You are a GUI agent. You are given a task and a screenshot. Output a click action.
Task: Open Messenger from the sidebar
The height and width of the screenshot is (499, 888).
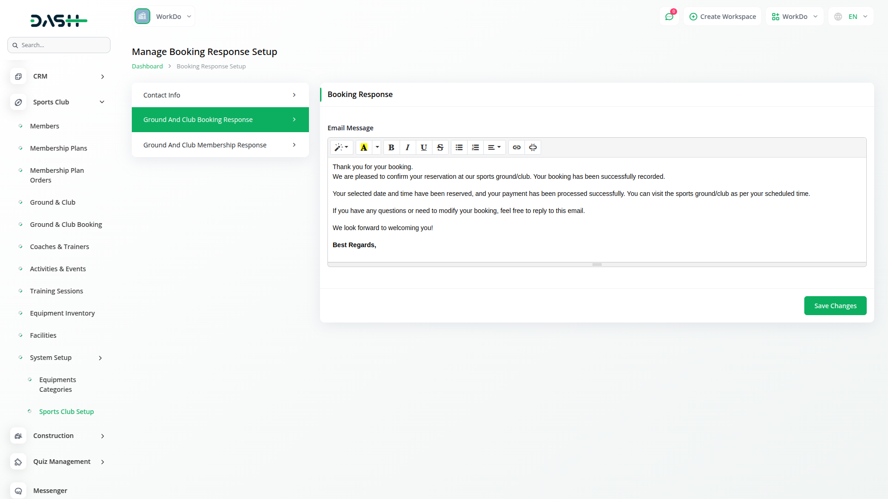(50, 491)
